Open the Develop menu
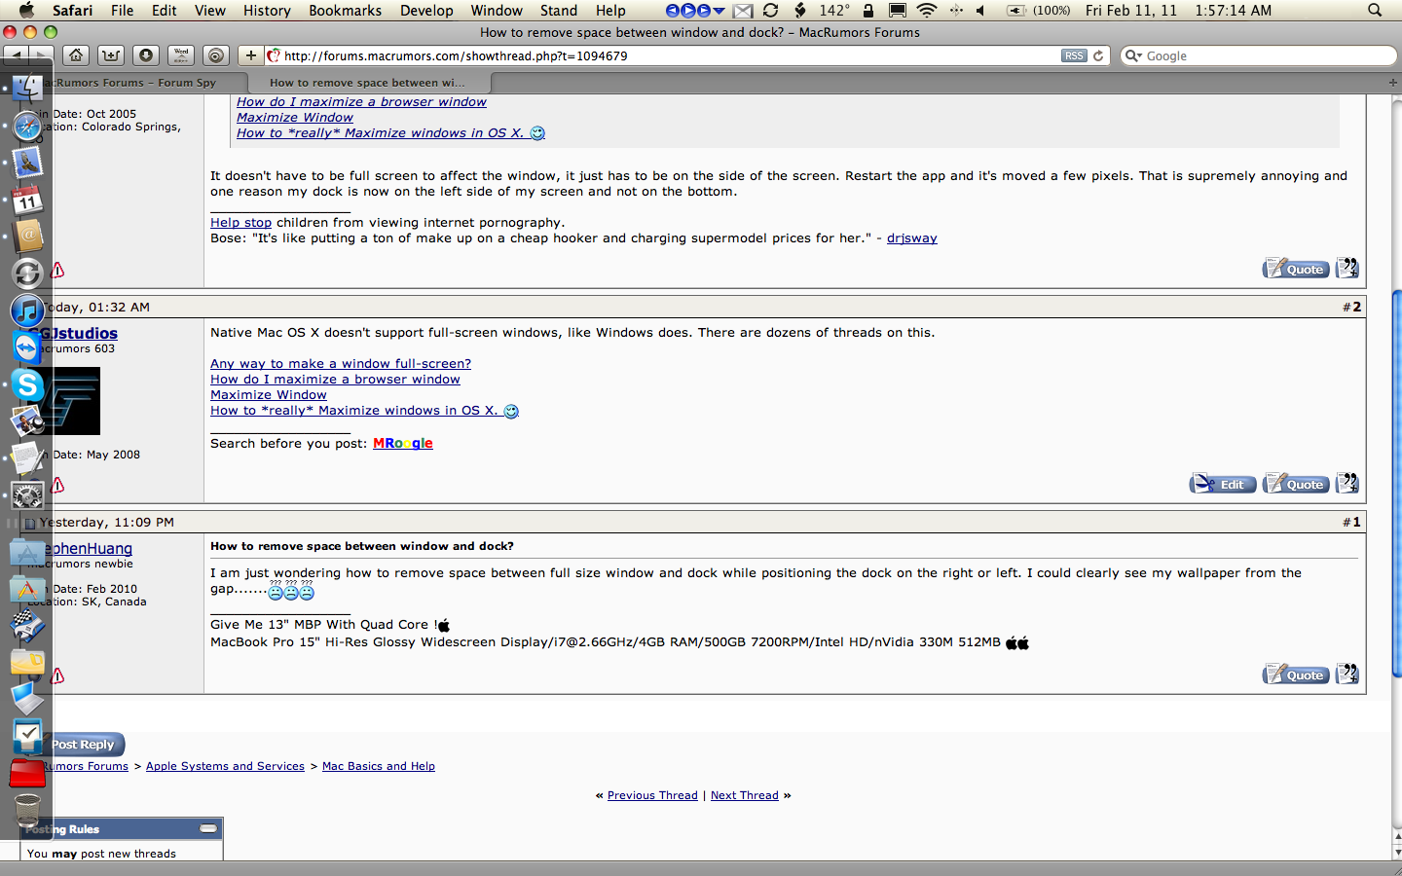This screenshot has height=876, width=1402. click(x=426, y=11)
